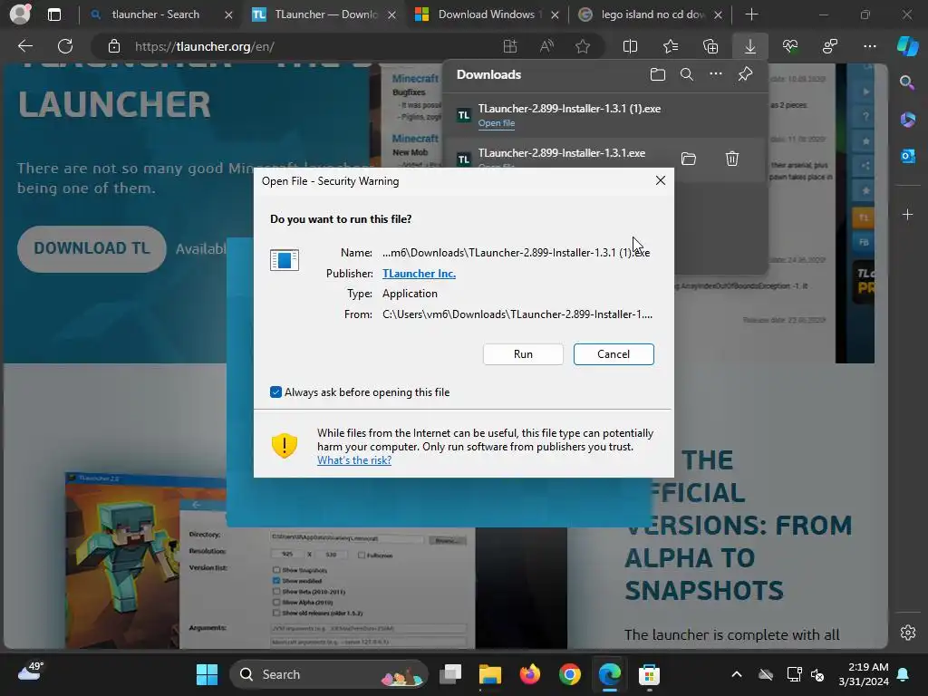Open sidebar search icon
This screenshot has height=696, width=928.
pyautogui.click(x=907, y=82)
